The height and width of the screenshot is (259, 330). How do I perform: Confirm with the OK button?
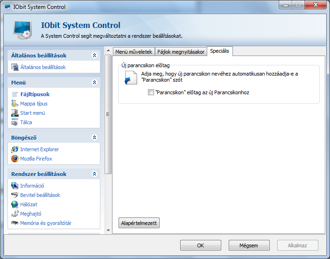[x=201, y=245]
